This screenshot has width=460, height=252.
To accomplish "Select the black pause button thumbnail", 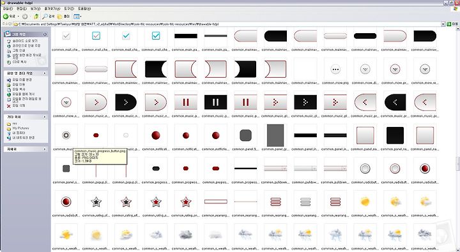I will (216, 102).
